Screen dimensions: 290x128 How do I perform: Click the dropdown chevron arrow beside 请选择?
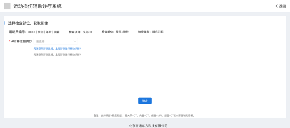tap(75, 41)
